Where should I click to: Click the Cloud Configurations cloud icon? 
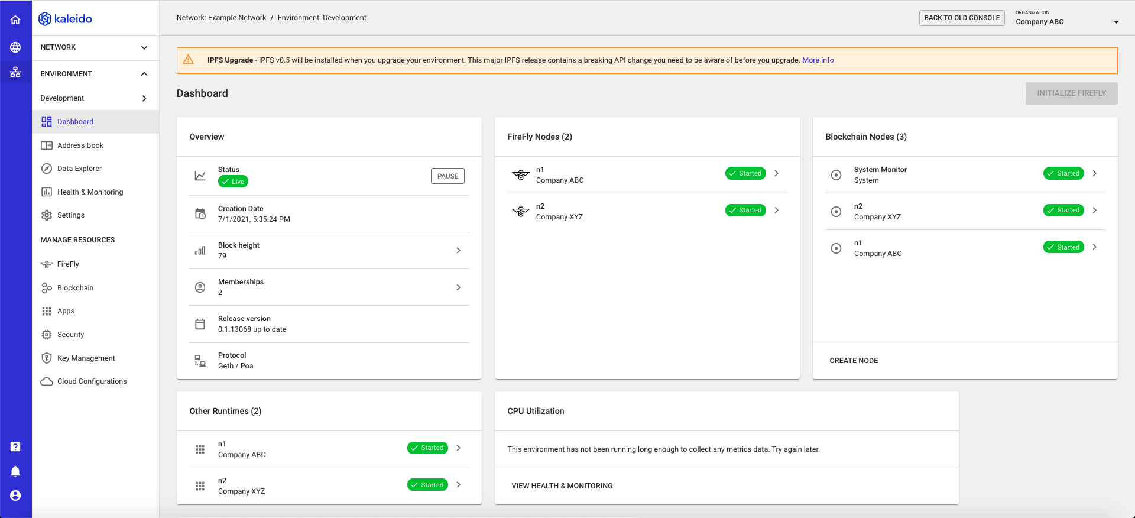click(47, 381)
